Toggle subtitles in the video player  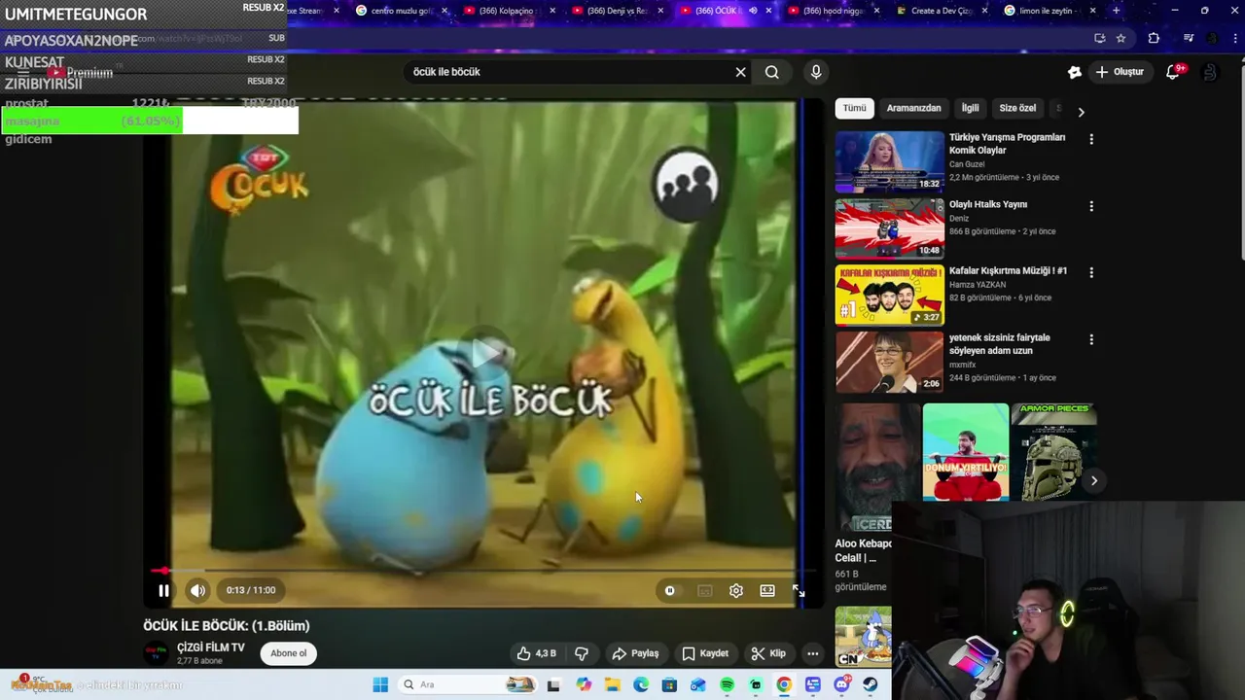(704, 590)
